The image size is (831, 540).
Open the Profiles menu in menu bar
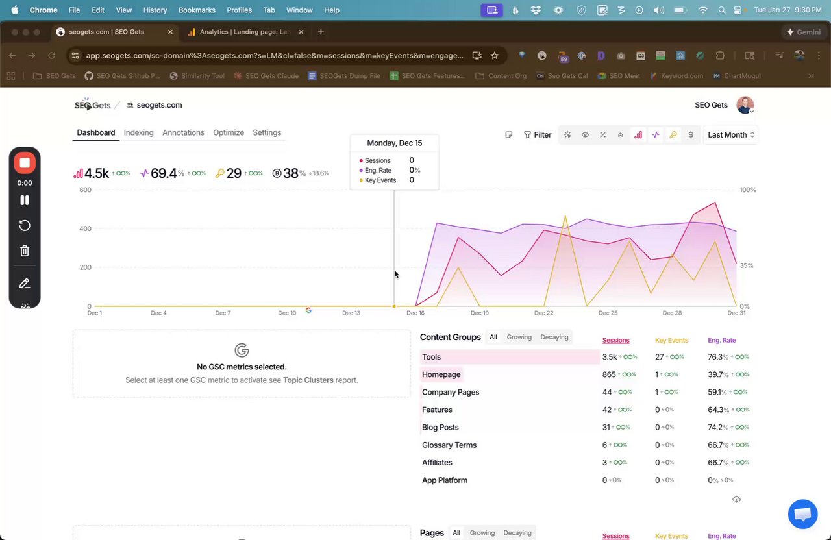(240, 10)
